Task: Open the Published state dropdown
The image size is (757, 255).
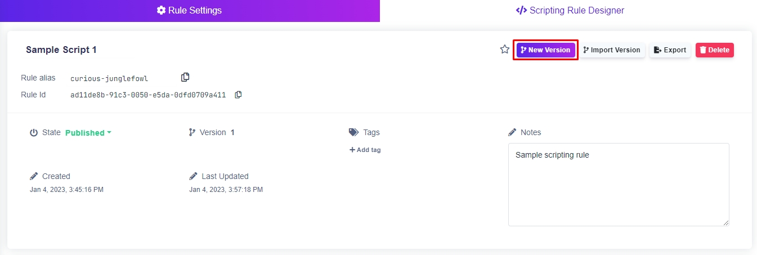Action: tap(88, 133)
